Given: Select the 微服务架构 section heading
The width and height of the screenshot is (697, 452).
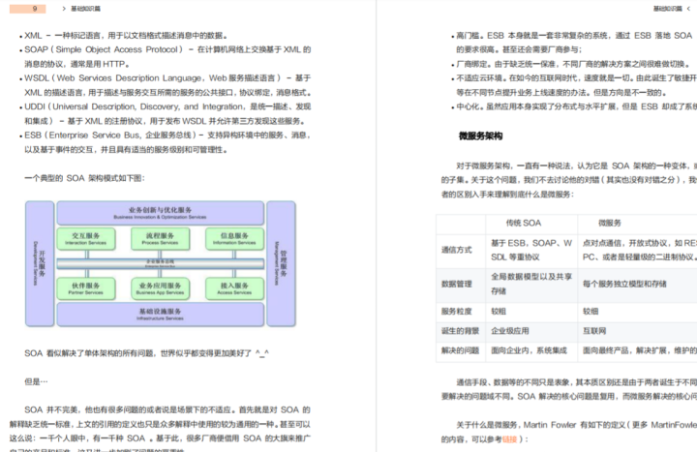Looking at the screenshot, I should click(x=480, y=136).
